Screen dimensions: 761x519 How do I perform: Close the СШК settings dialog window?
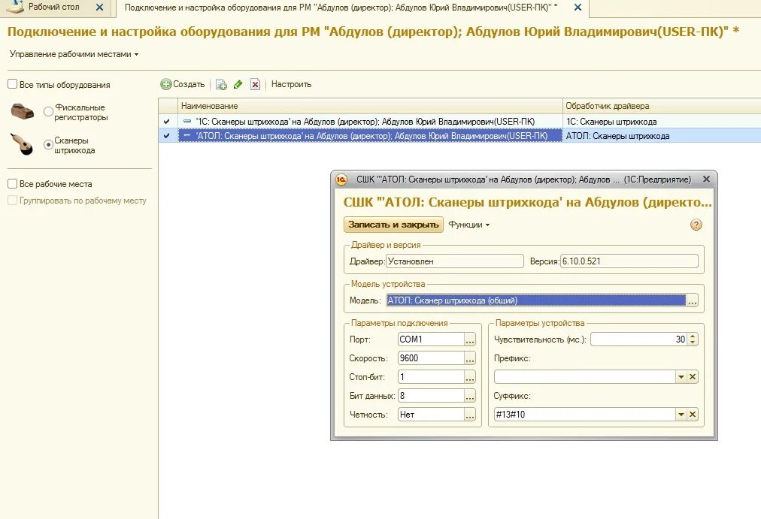click(x=706, y=180)
